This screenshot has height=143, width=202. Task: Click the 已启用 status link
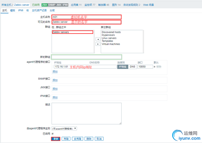[x=36, y=5]
